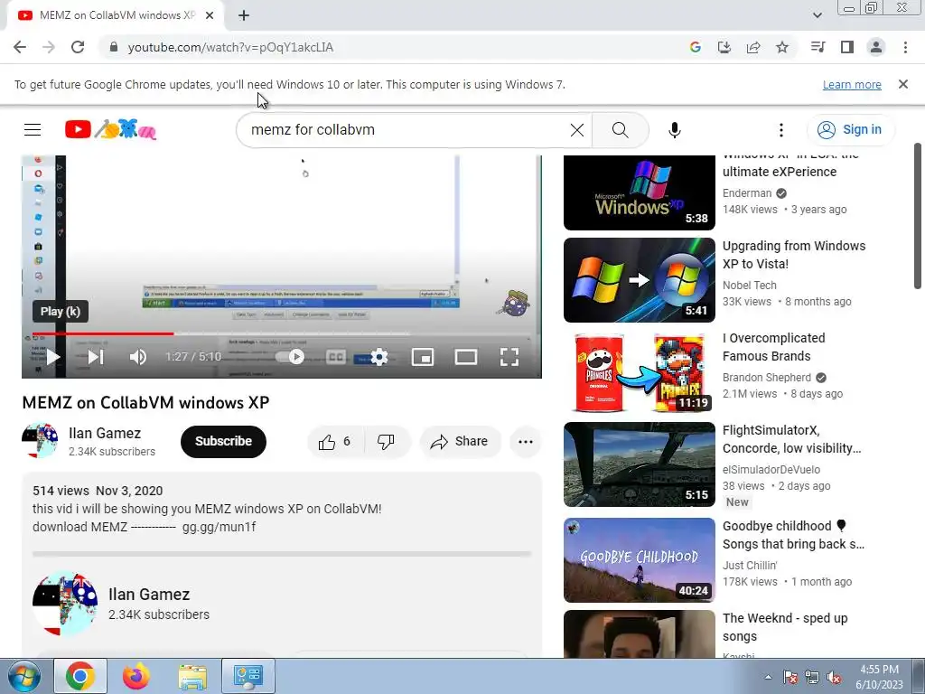This screenshot has width=925, height=694.
Task: Open Windows XP Enderman video thumbnail
Action: [639, 192]
